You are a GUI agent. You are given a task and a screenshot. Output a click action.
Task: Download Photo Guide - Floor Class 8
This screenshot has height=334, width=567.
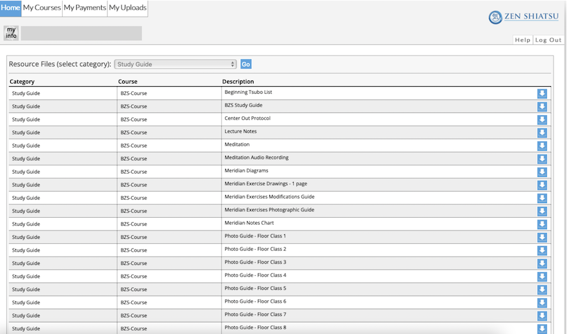click(x=541, y=329)
